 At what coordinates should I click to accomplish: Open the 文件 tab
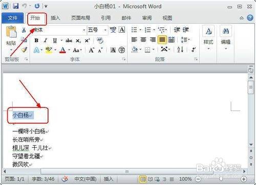point(12,18)
